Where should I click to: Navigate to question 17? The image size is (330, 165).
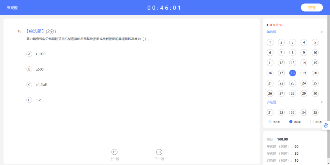(x=281, y=73)
